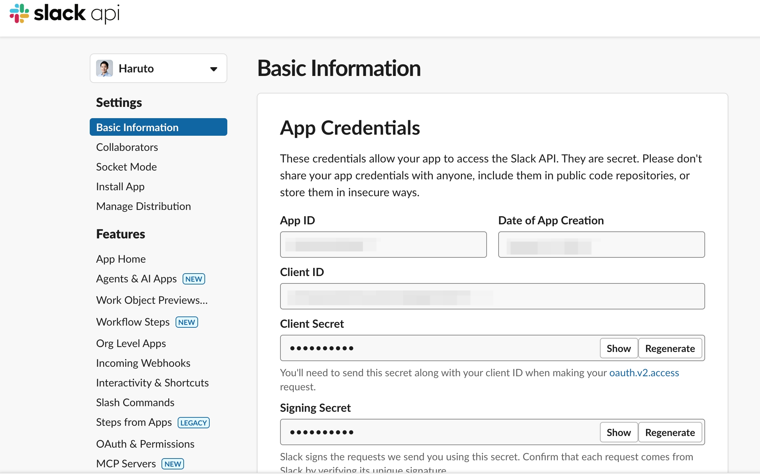Click the App ID field

(x=383, y=244)
